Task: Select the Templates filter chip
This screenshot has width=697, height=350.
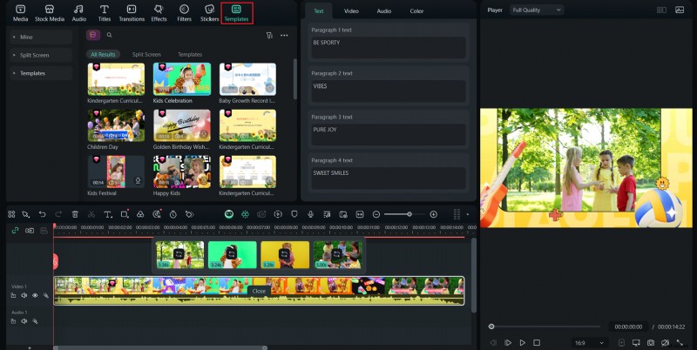Action: 190,54
